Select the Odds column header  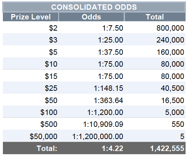point(92,17)
